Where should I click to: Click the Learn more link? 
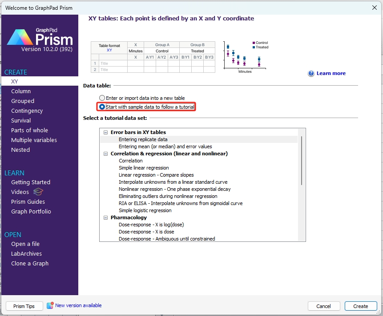tap(331, 73)
